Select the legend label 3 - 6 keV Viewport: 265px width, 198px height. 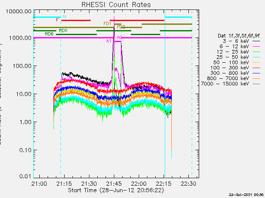[236, 41]
